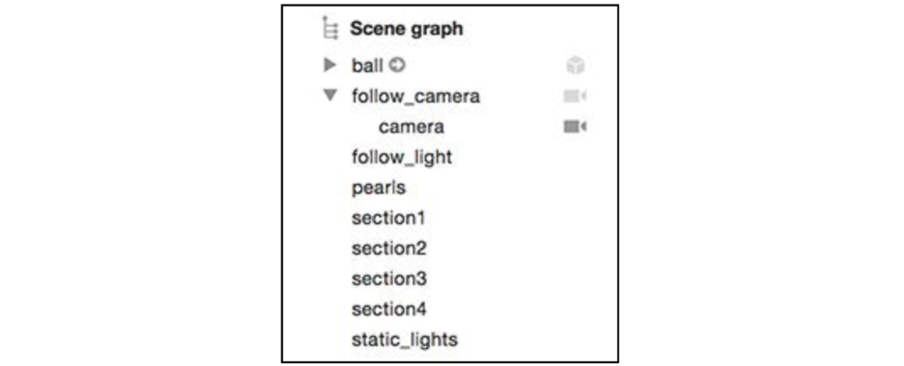Select the follow_camera node
This screenshot has height=366, width=904.
point(416,96)
